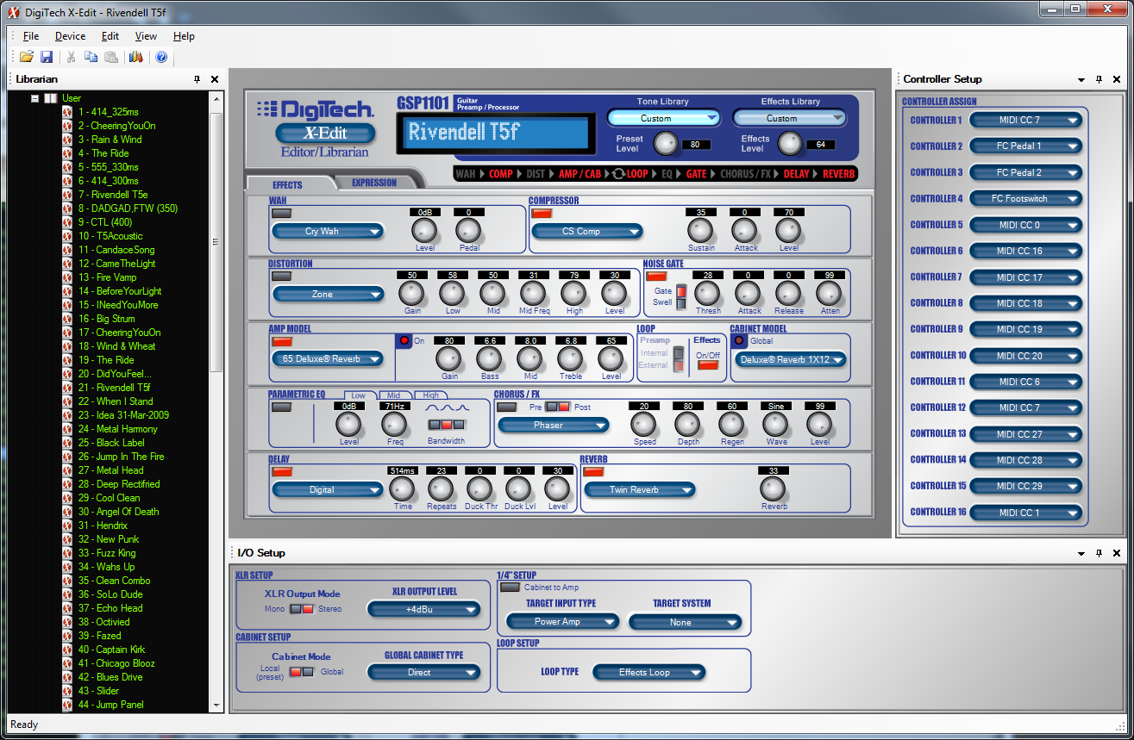Click the DELAY label in effect chain

[x=796, y=174]
